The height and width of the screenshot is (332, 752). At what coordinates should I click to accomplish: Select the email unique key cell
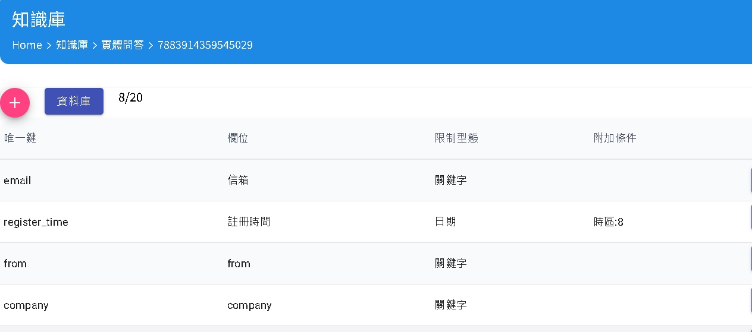coord(17,180)
